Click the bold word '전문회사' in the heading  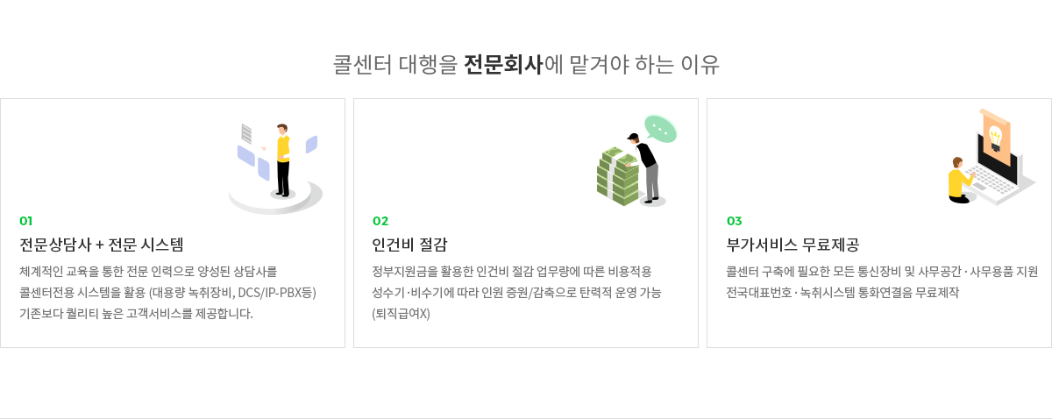503,65
